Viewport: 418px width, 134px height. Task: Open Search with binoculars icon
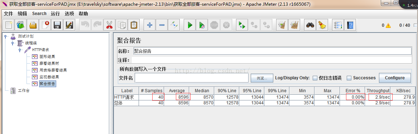(x=310, y=25)
